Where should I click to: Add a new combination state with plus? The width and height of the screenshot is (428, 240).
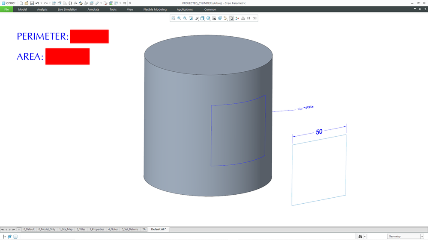[19, 229]
